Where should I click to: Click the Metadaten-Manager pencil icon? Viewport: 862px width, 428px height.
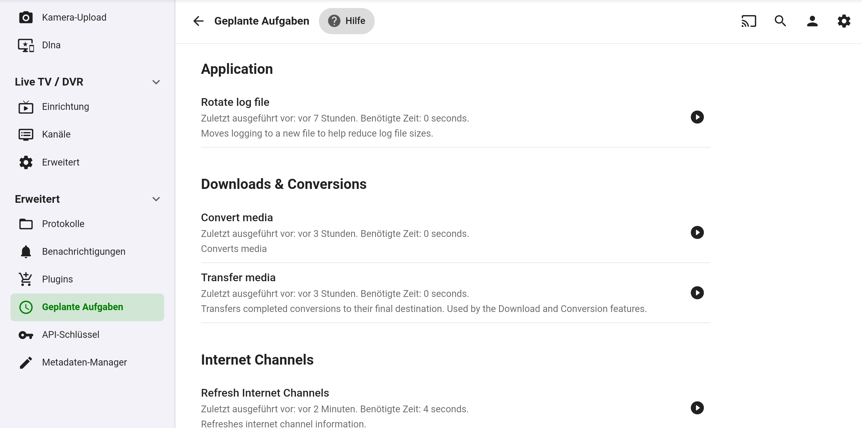click(x=26, y=363)
